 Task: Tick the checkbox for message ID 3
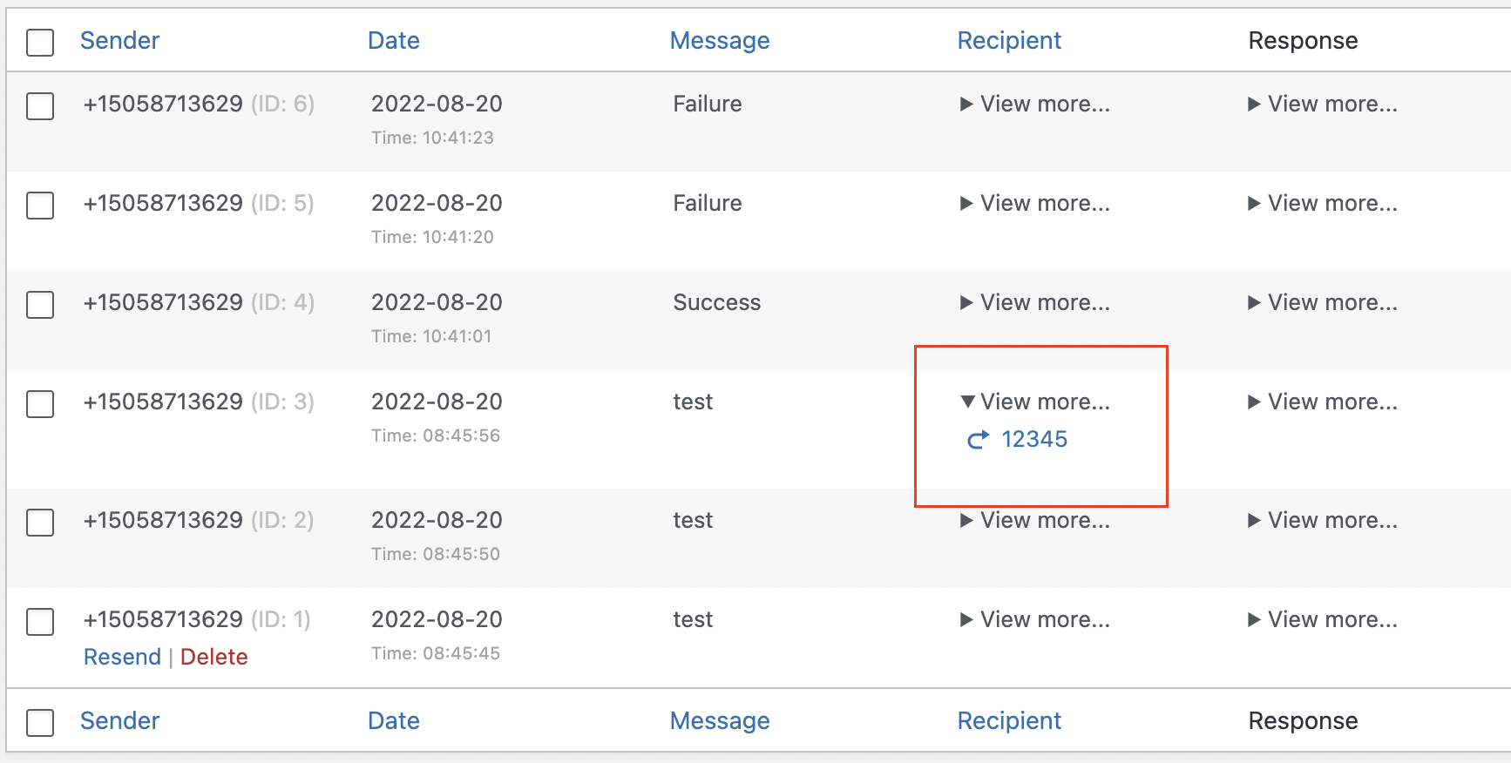[40, 404]
